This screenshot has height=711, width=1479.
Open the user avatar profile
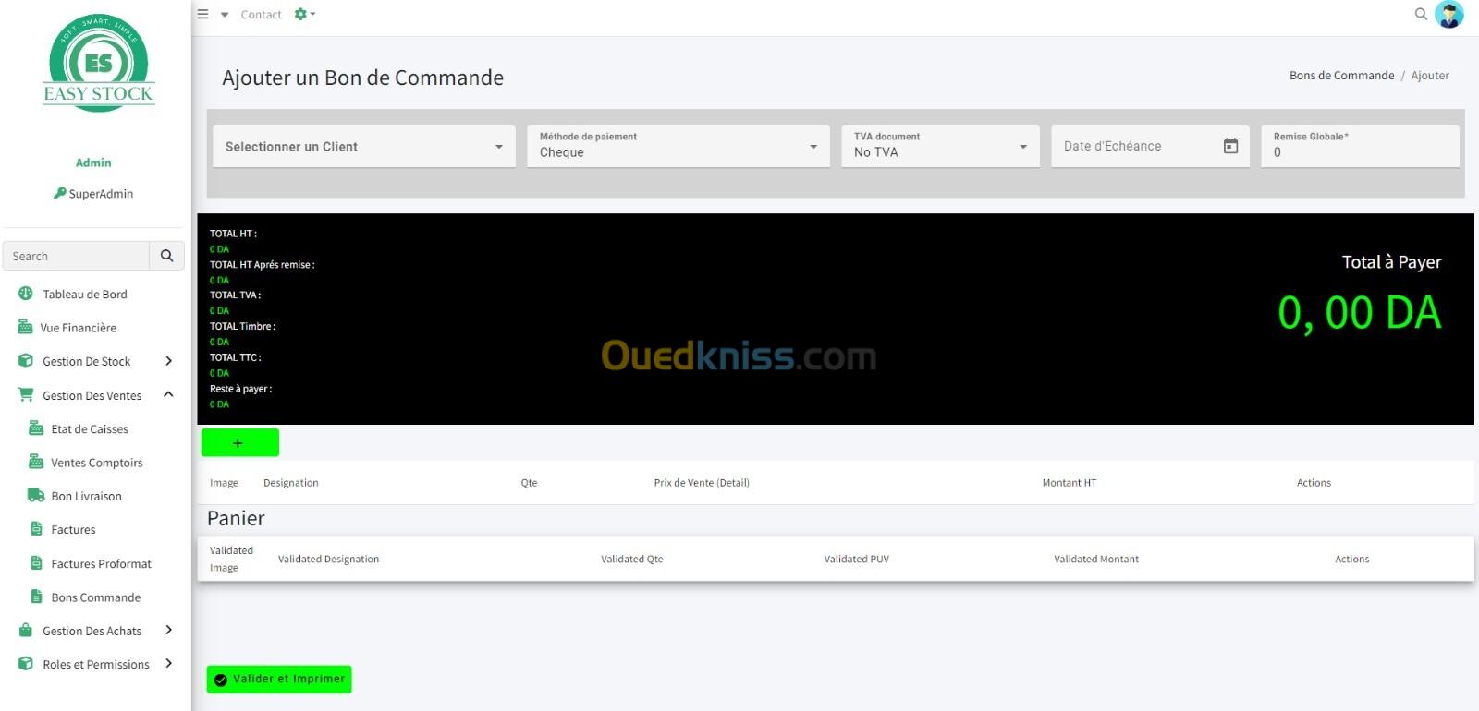coord(1448,15)
